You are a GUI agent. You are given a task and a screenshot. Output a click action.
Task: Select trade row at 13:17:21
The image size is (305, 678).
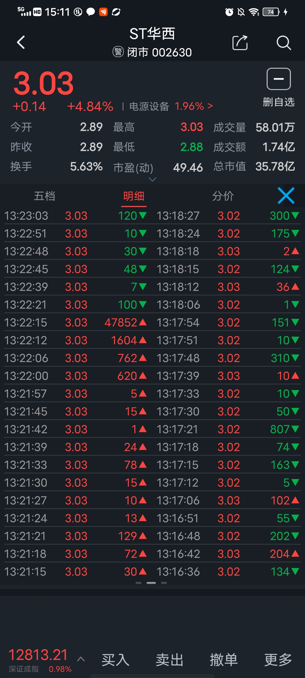click(228, 429)
